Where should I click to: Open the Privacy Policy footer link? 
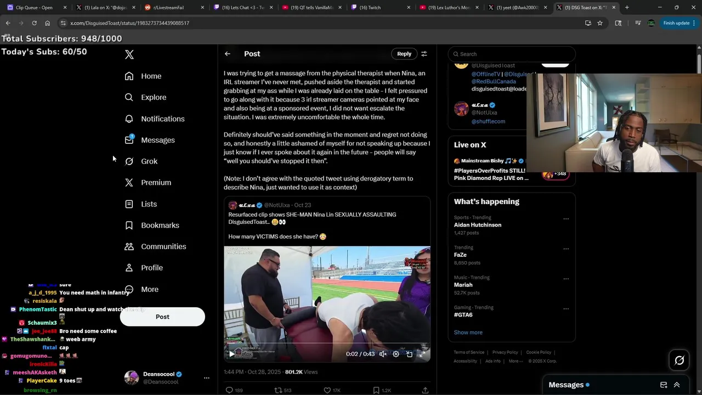505,352
